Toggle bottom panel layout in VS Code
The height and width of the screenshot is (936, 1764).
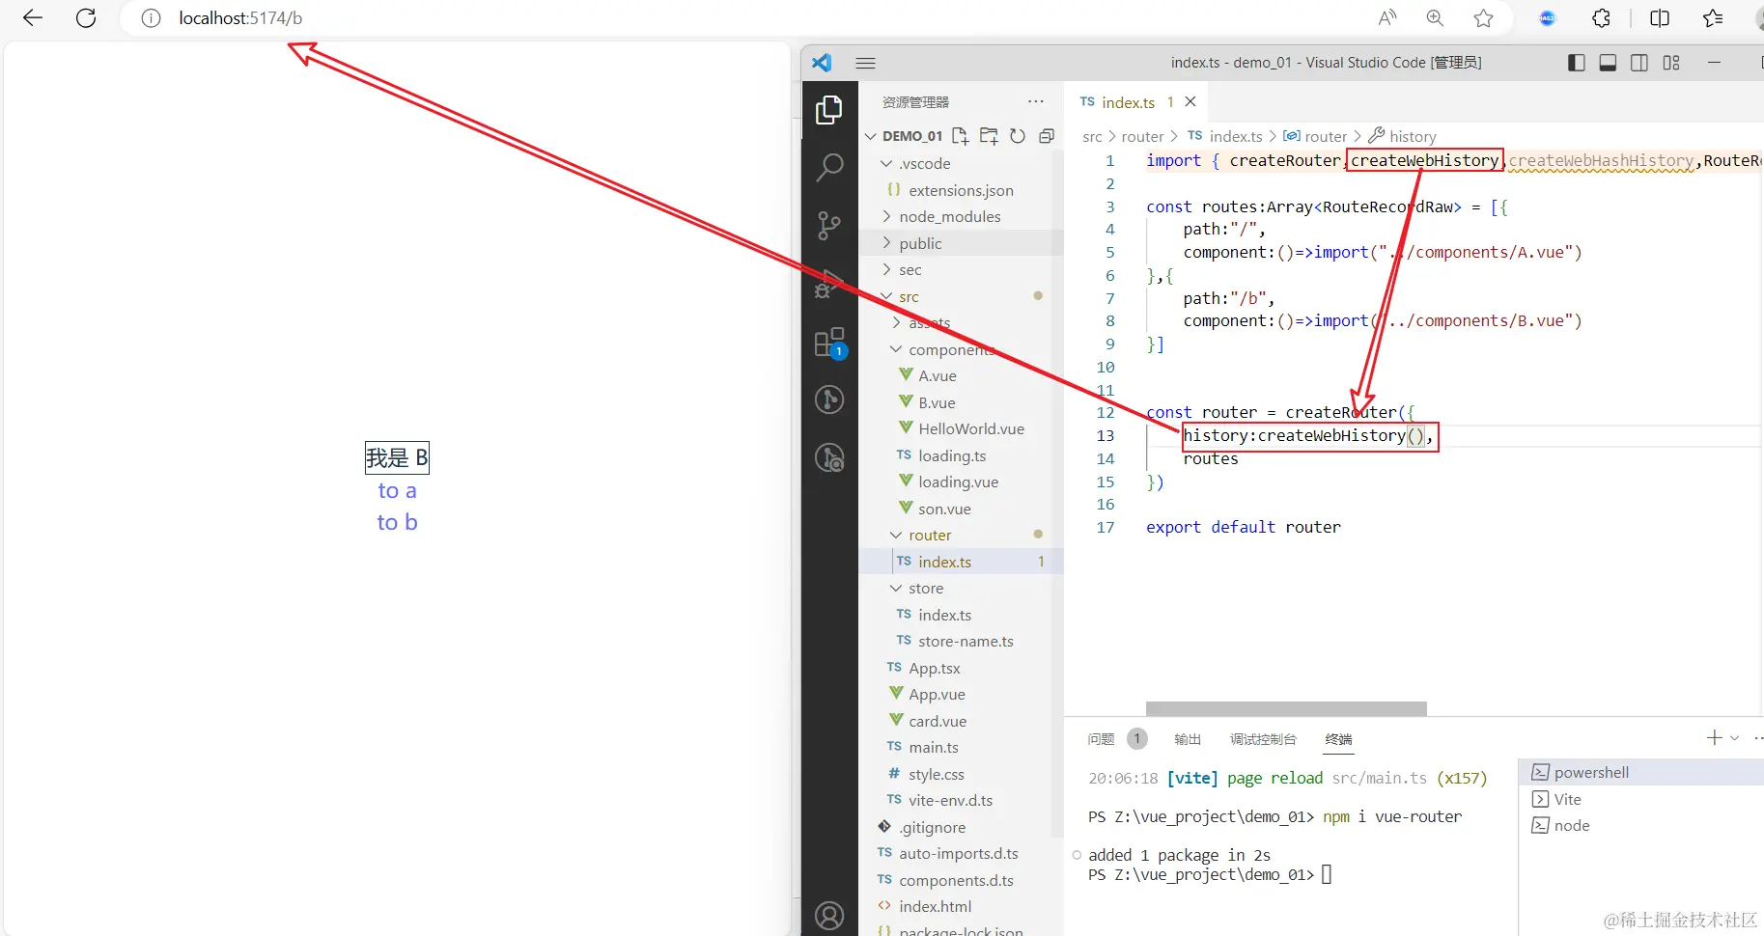tap(1608, 63)
